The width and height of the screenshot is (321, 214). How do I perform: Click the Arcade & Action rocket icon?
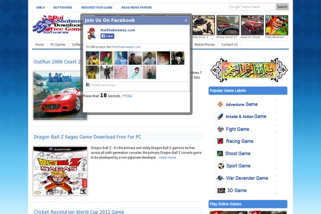click(220, 117)
